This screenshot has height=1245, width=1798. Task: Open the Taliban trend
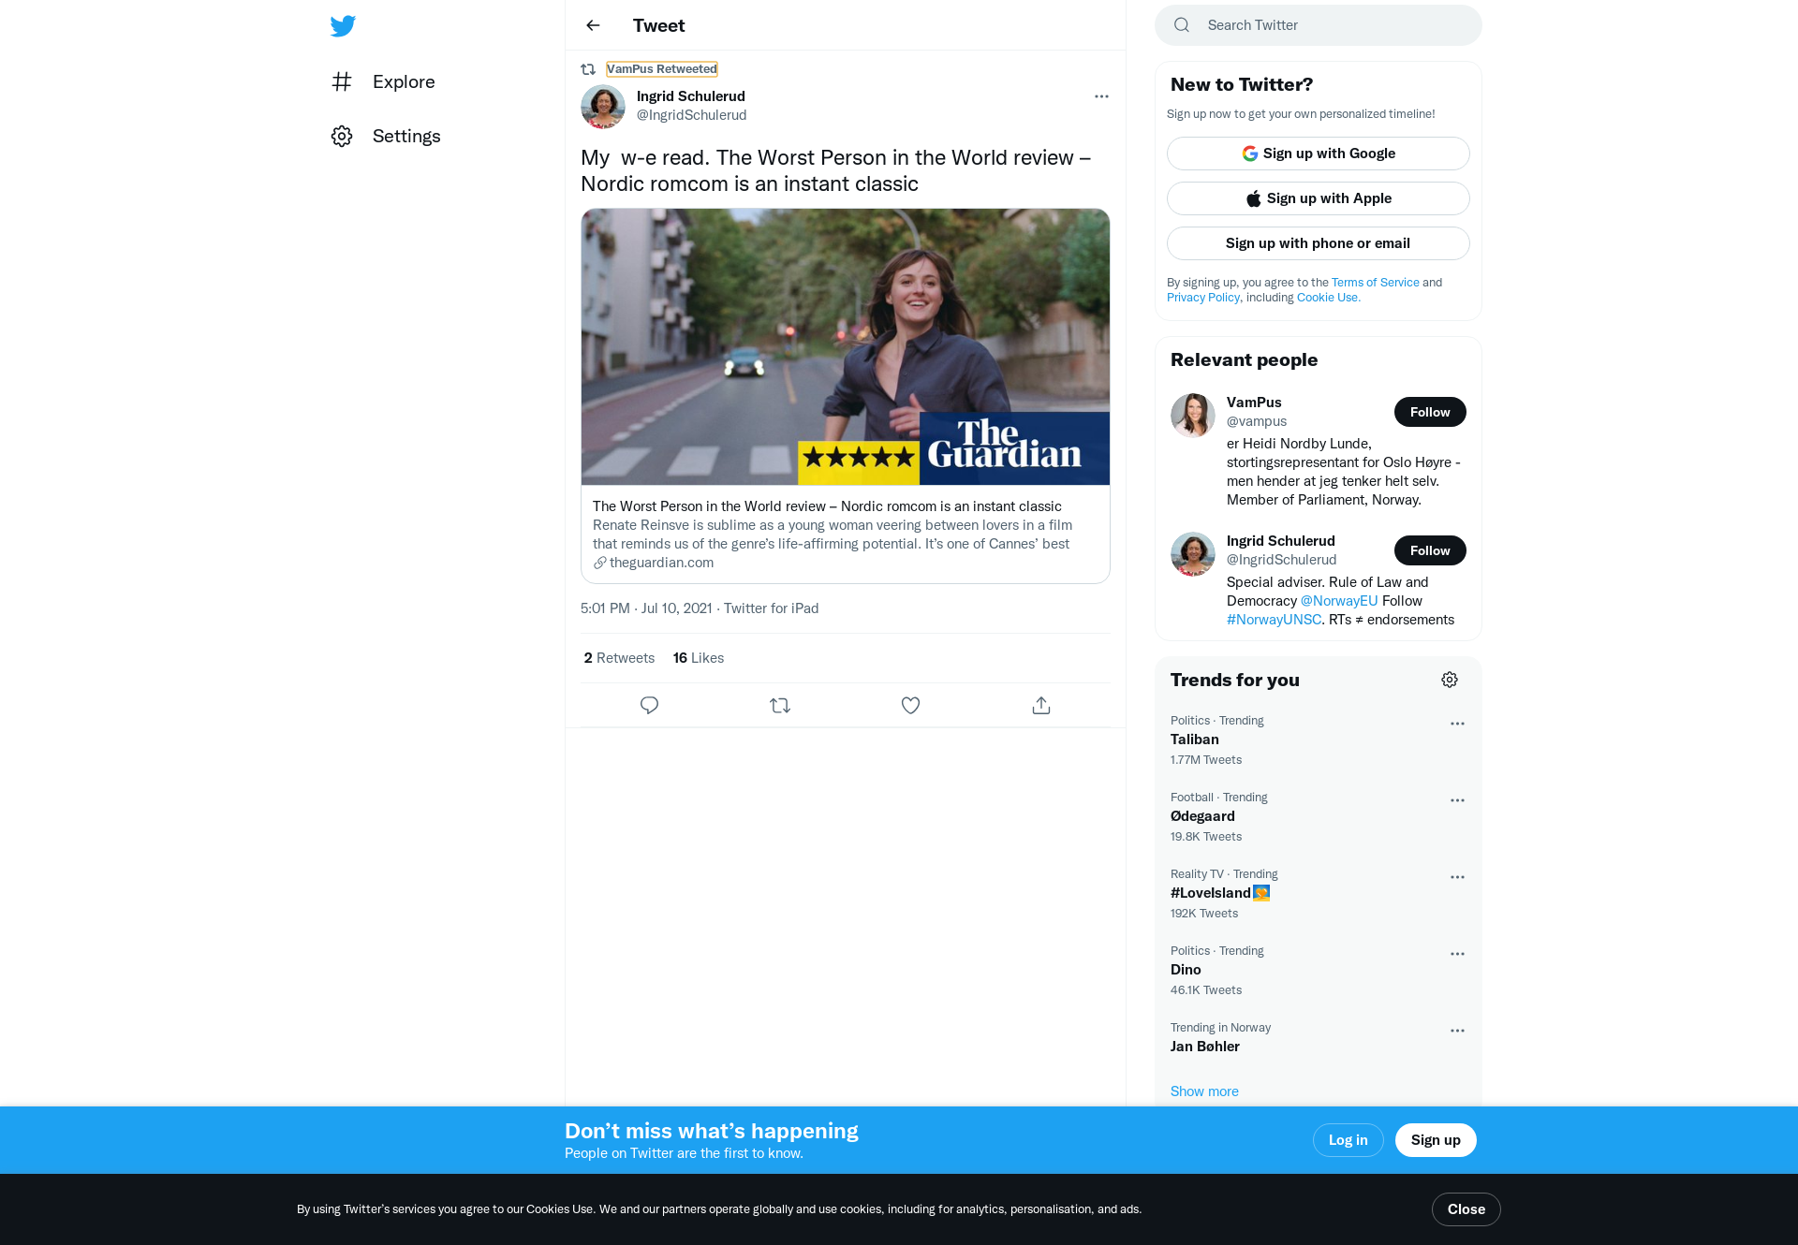click(1319, 740)
